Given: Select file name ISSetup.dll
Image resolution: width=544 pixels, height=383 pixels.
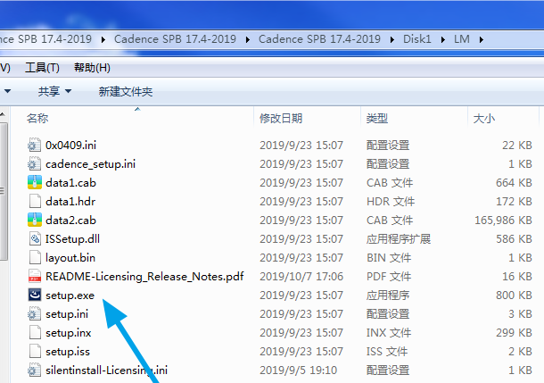Looking at the screenshot, I should pyautogui.click(x=72, y=239).
